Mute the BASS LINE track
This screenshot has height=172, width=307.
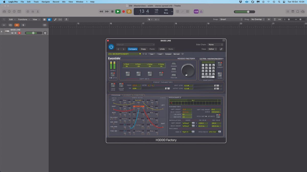click(x=12, y=33)
